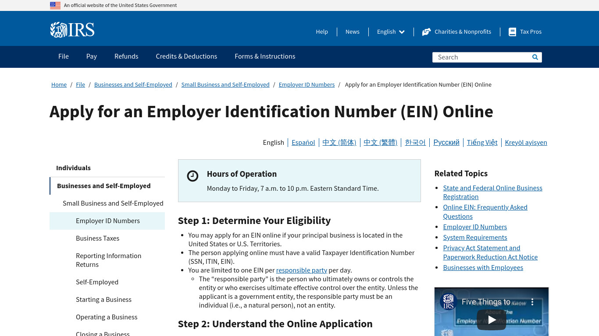Select Starting a Business sidebar item
This screenshot has height=336, width=599.
pos(107,300)
